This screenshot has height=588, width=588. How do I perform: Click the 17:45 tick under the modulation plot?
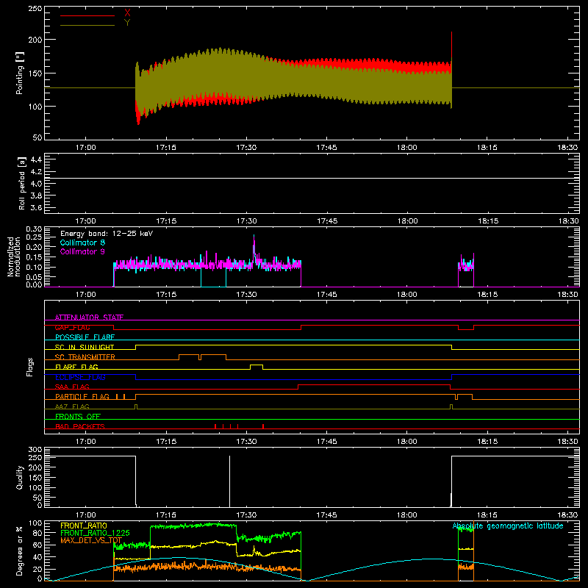[x=326, y=295]
